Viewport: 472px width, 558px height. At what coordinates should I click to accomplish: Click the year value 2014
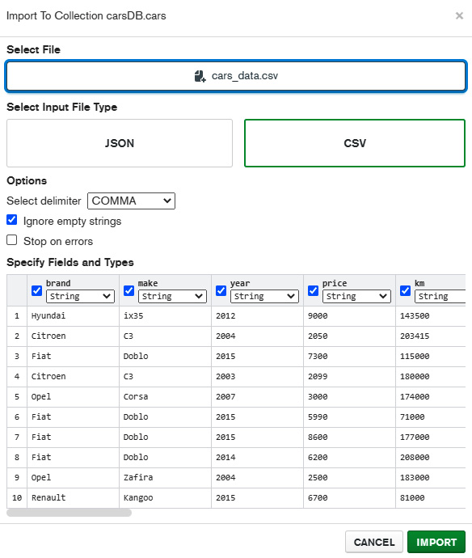[225, 457]
